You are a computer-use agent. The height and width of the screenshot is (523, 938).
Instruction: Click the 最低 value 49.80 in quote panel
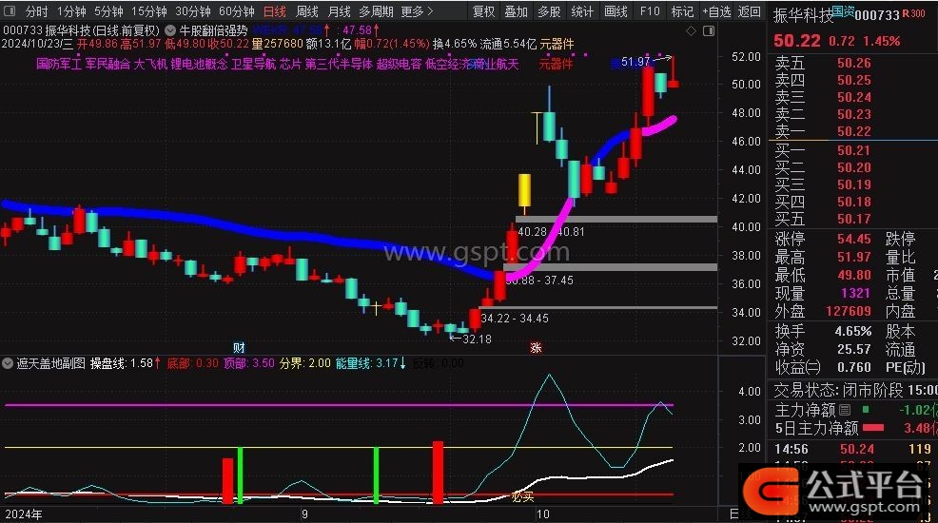pyautogui.click(x=854, y=275)
